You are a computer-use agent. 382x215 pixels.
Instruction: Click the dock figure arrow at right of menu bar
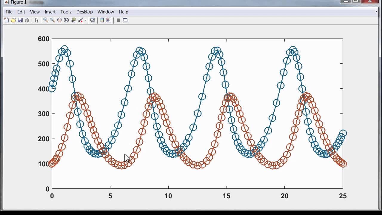click(376, 12)
